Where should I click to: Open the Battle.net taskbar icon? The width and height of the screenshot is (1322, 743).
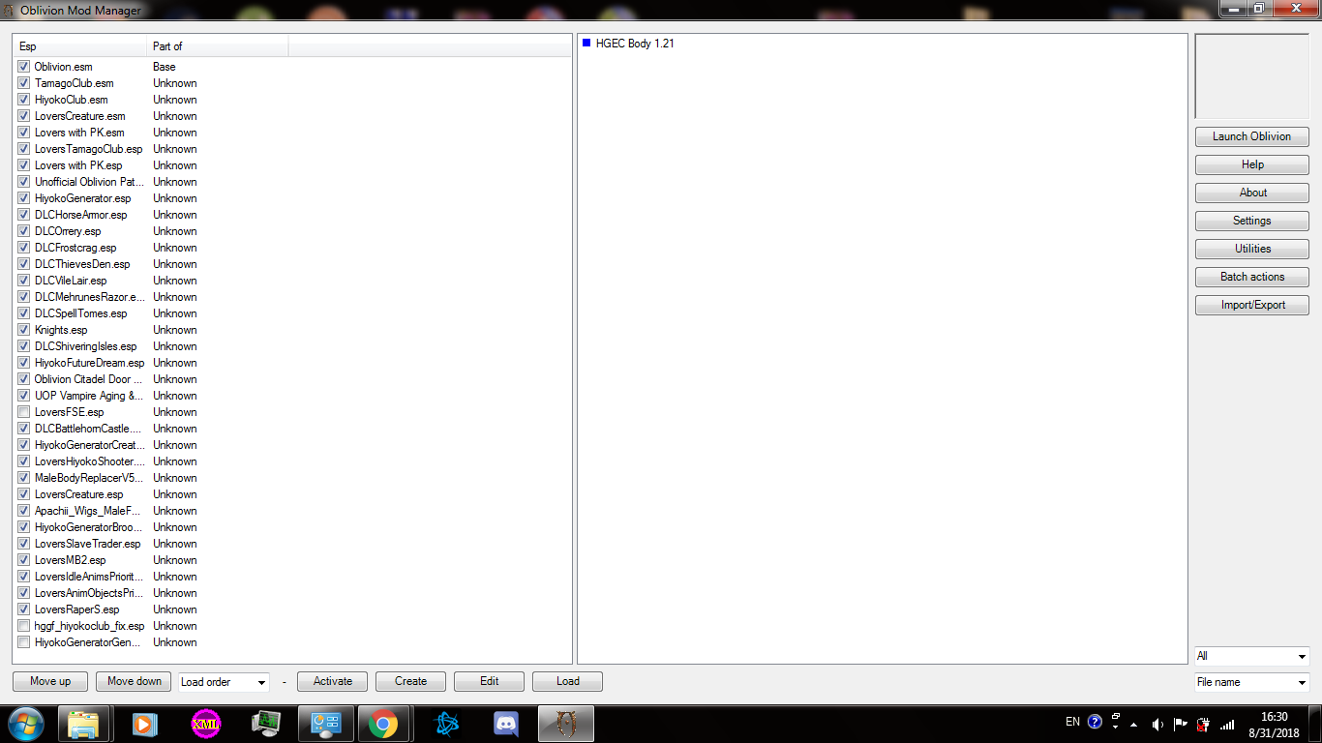click(x=444, y=724)
